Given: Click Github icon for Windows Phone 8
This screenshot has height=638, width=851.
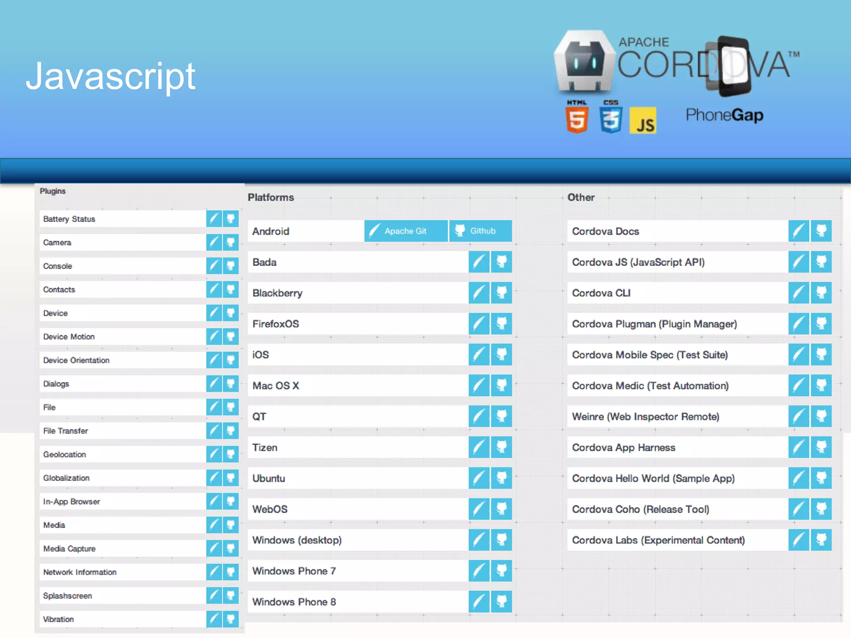Looking at the screenshot, I should (502, 601).
